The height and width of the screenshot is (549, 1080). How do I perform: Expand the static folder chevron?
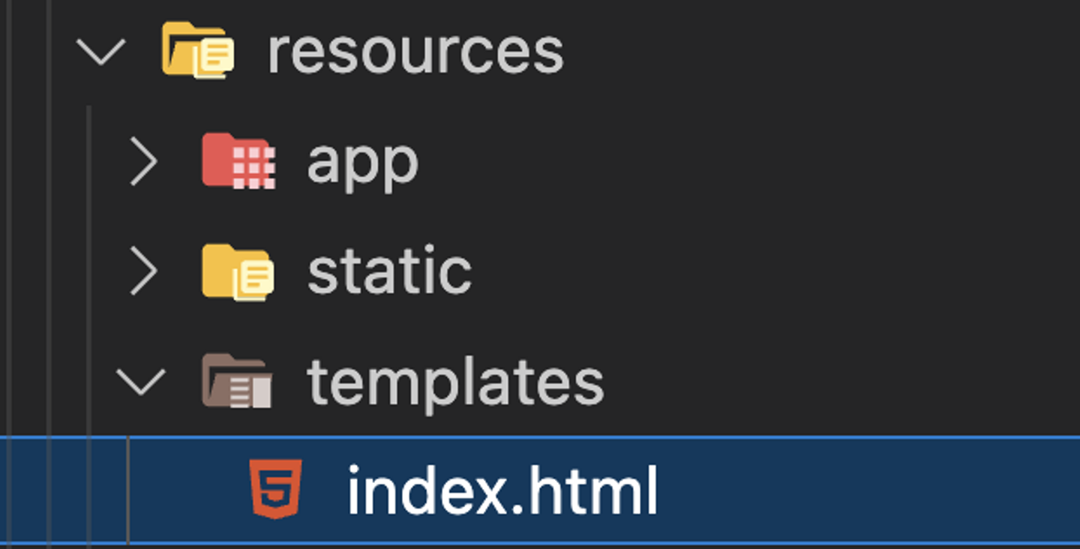point(142,271)
